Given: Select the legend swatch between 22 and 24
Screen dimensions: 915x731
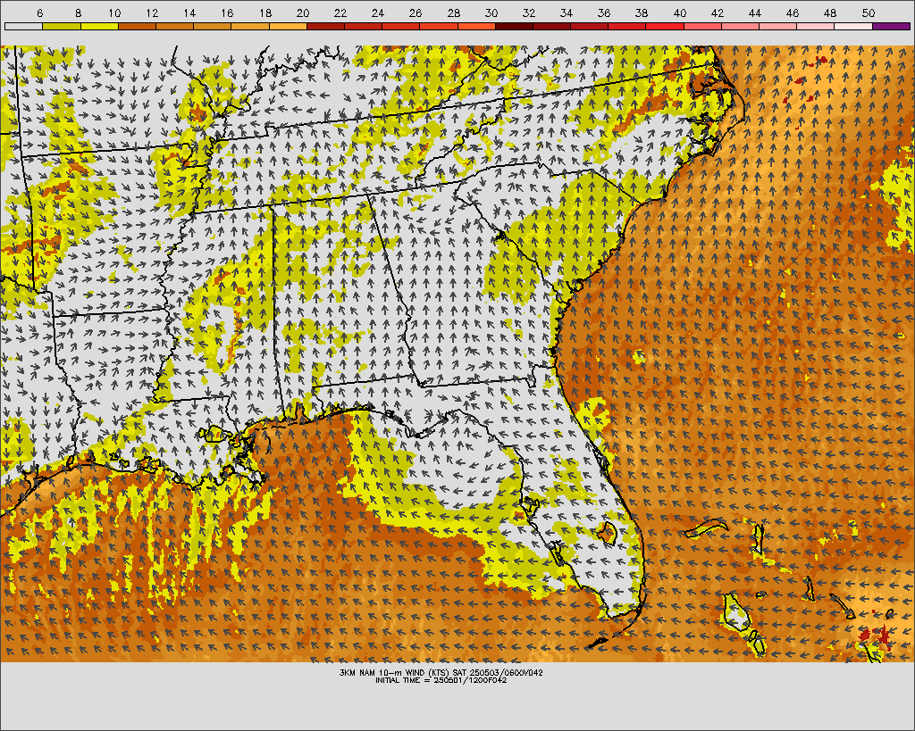Looking at the screenshot, I should (363, 26).
